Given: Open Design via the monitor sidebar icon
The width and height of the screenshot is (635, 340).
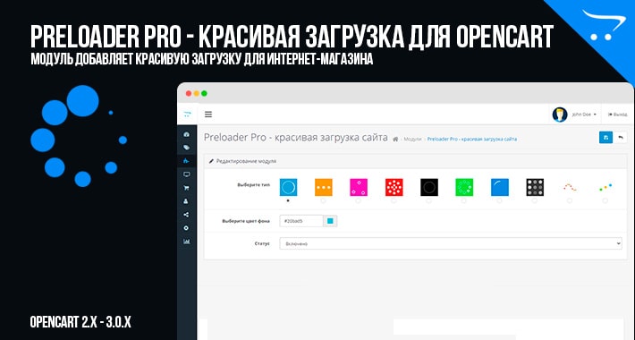Looking at the screenshot, I should (x=186, y=174).
